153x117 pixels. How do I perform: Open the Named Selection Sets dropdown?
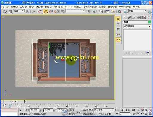point(76,11)
